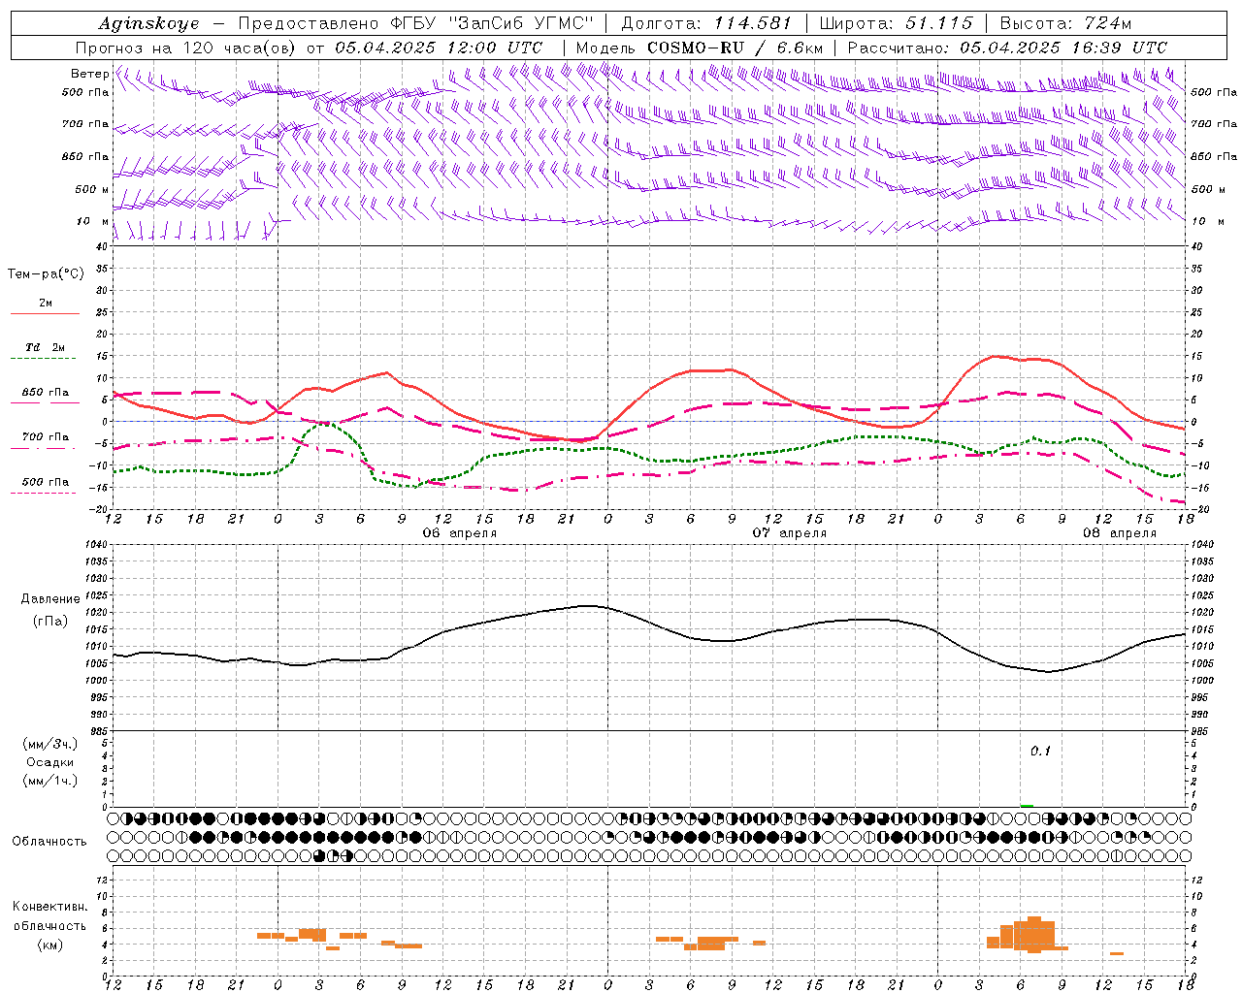The height and width of the screenshot is (993, 1242).
Task: Select the 700 гПа temperature legend entry
Action: tap(46, 437)
